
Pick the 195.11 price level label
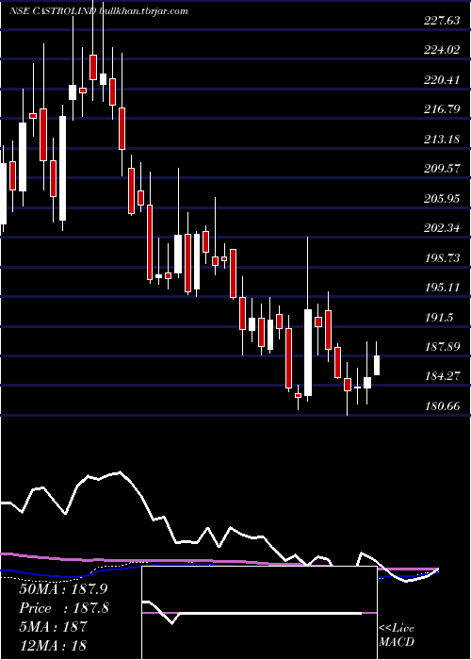[x=442, y=288]
